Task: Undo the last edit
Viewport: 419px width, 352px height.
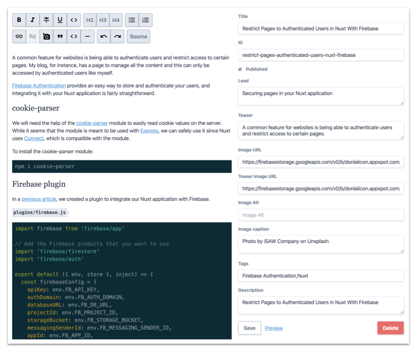Action: pyautogui.click(x=103, y=36)
